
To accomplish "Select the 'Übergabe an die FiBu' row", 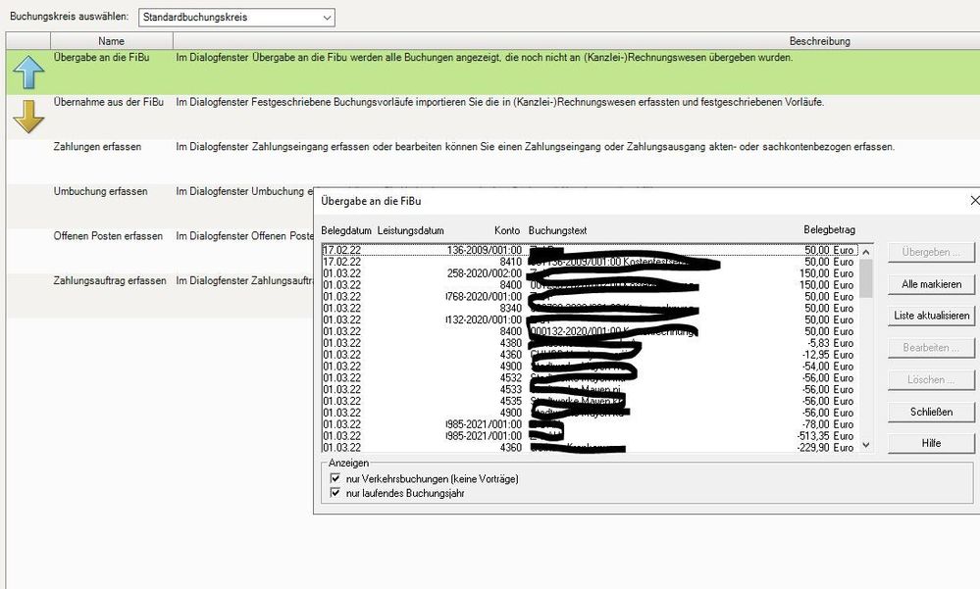I will click(x=492, y=72).
